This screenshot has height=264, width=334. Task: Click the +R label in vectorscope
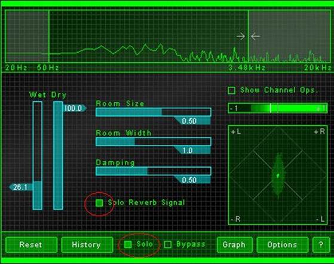[x=319, y=132]
